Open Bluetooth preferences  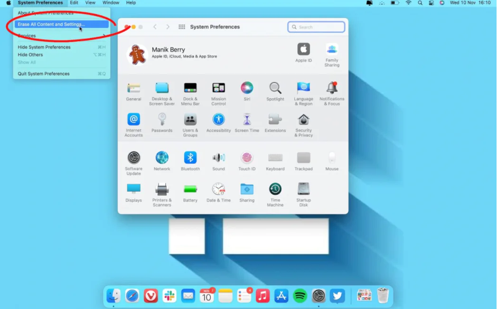tap(190, 158)
